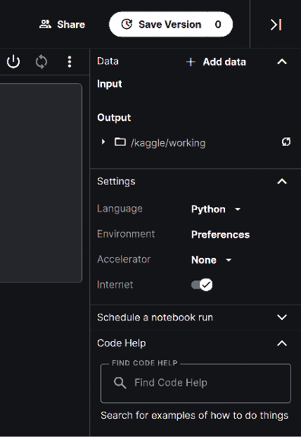Refresh the output directory listing
Viewport: 301px width, 437px height.
pos(286,142)
